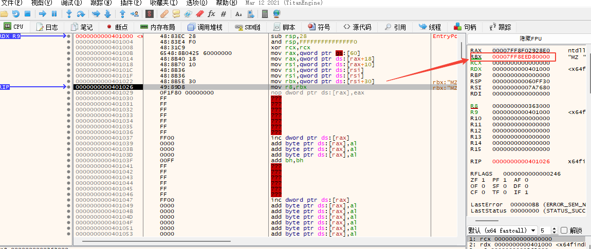591x249 pixels.
Task: Toggle breakpoint dot at address 0000000000401004
Action: pos(68,42)
